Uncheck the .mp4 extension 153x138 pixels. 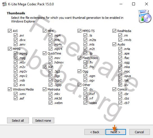[50, 35]
